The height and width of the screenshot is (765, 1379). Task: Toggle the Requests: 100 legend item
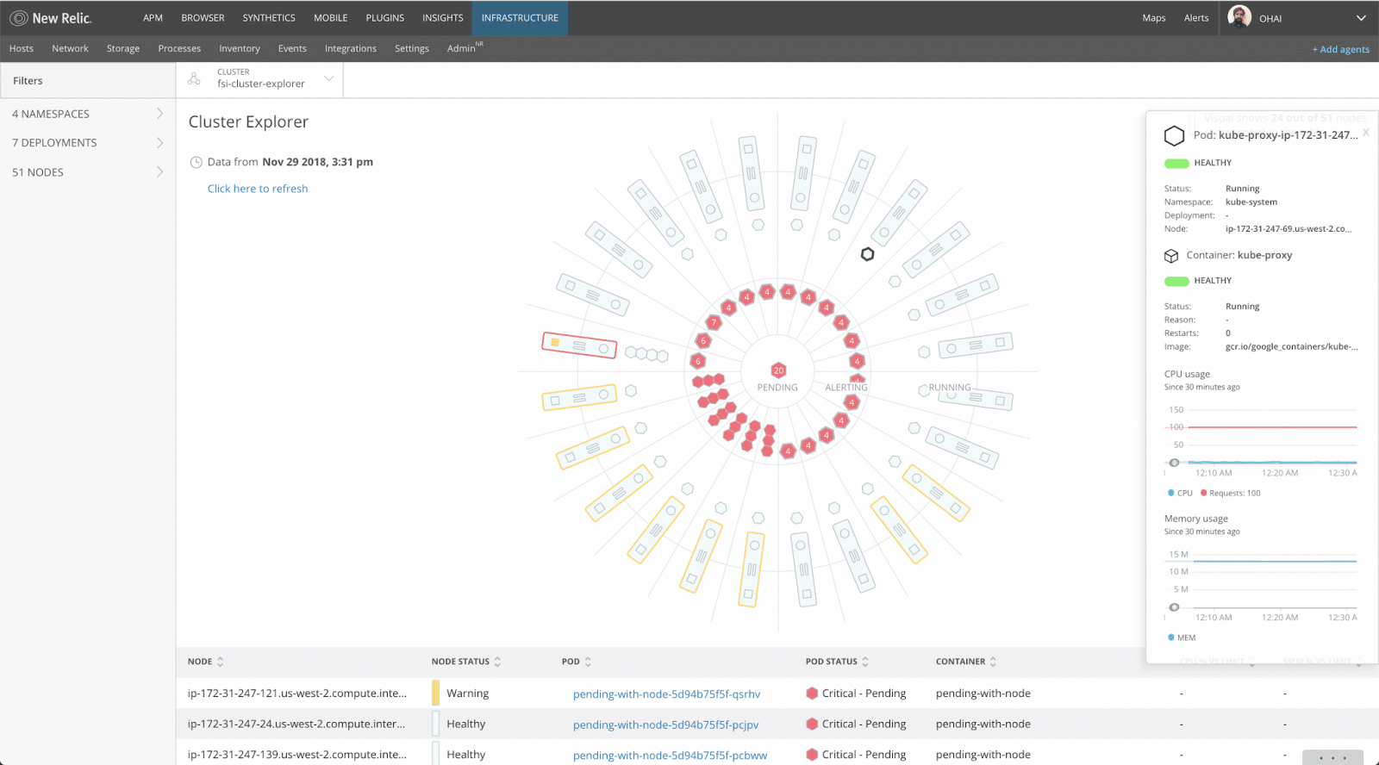(x=1231, y=493)
